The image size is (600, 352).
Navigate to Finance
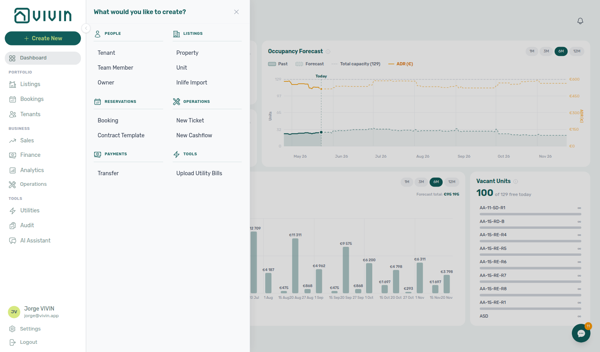pos(30,155)
